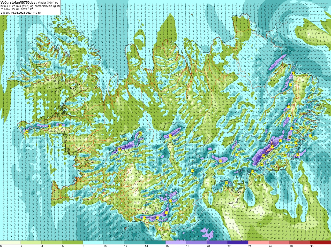This screenshot has height=248, width=331.
Task: Click the number 8 on the legend scale
Action: point(84,246)
